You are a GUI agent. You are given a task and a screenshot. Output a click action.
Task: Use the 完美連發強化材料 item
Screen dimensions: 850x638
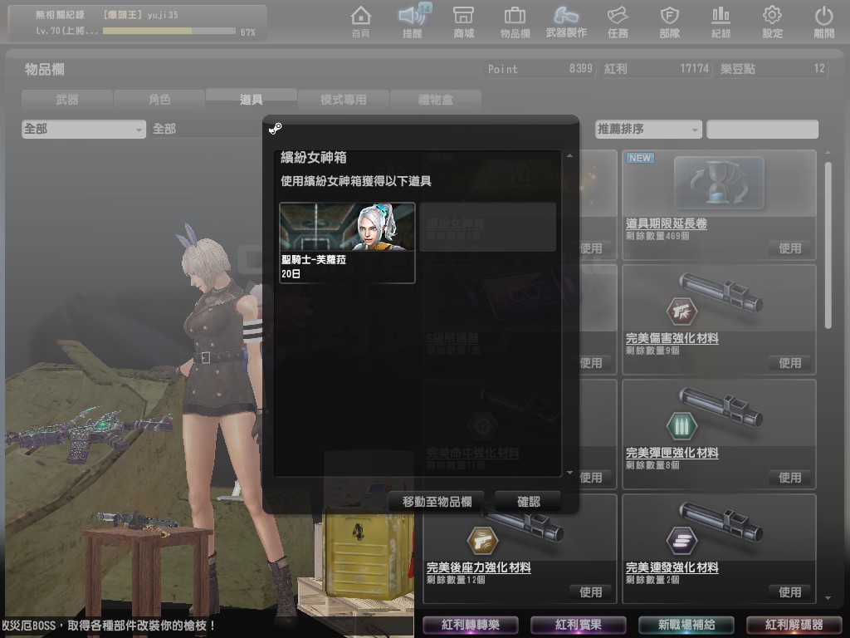pos(790,591)
